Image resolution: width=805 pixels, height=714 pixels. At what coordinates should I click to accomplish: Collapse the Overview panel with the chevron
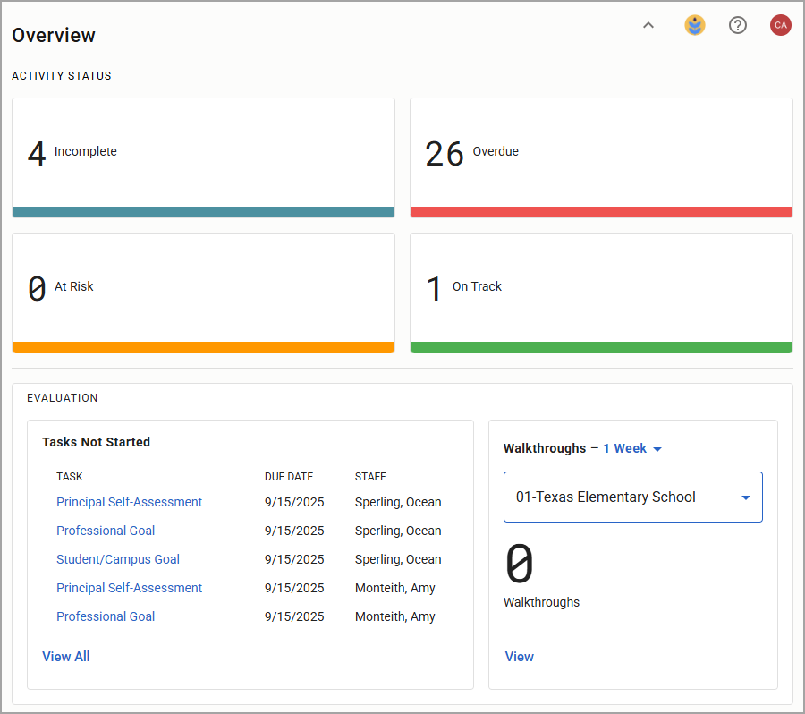point(648,25)
